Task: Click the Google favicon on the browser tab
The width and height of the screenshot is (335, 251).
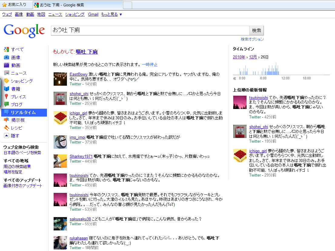Action: pos(36,5)
